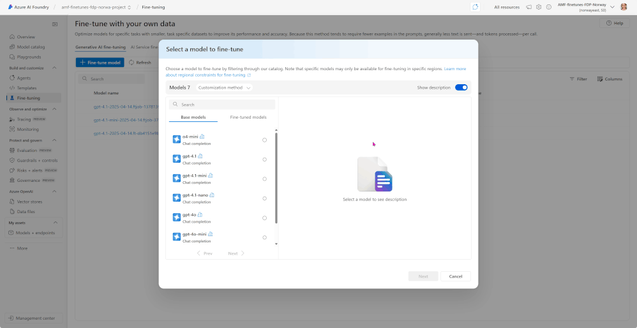Open benchmark chart icon next to gpt-4.1-nano
The image size is (637, 328).
[212, 195]
